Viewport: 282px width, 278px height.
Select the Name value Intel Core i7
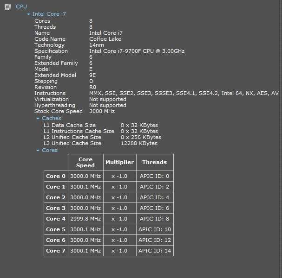pos(106,33)
